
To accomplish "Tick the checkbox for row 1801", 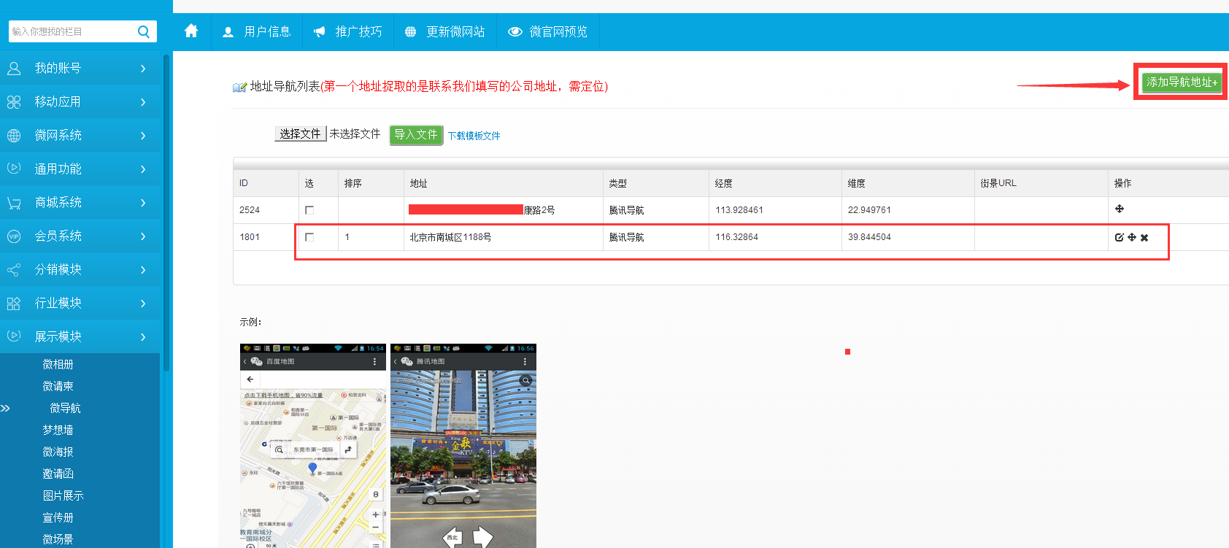I will pos(309,237).
